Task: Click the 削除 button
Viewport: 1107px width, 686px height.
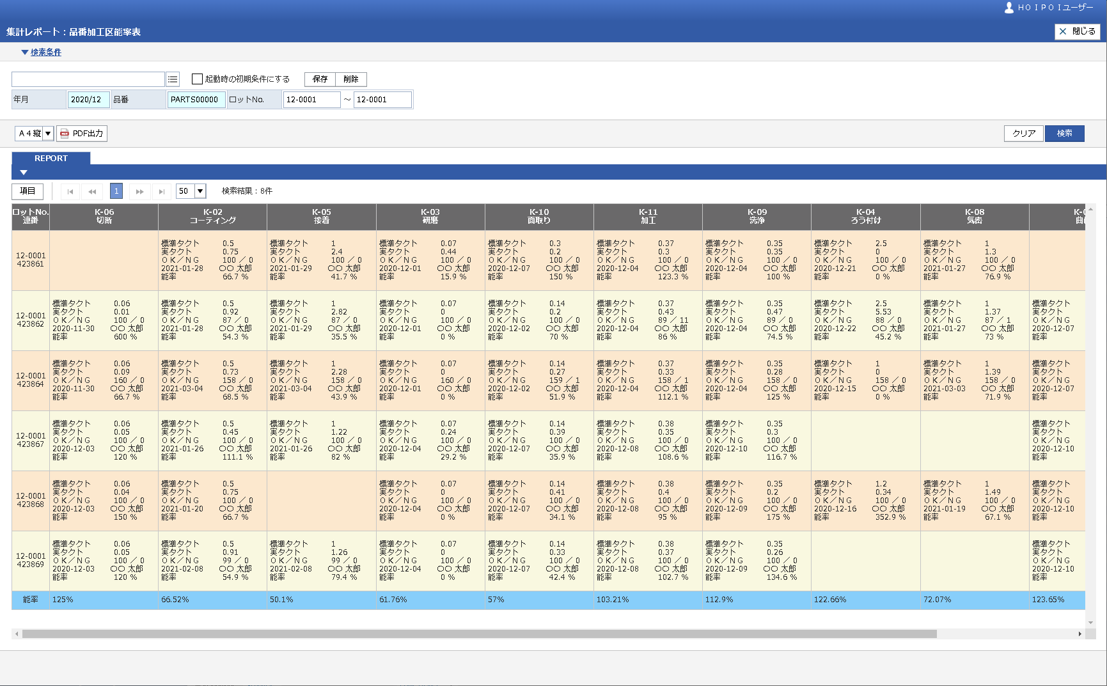Action: [351, 79]
